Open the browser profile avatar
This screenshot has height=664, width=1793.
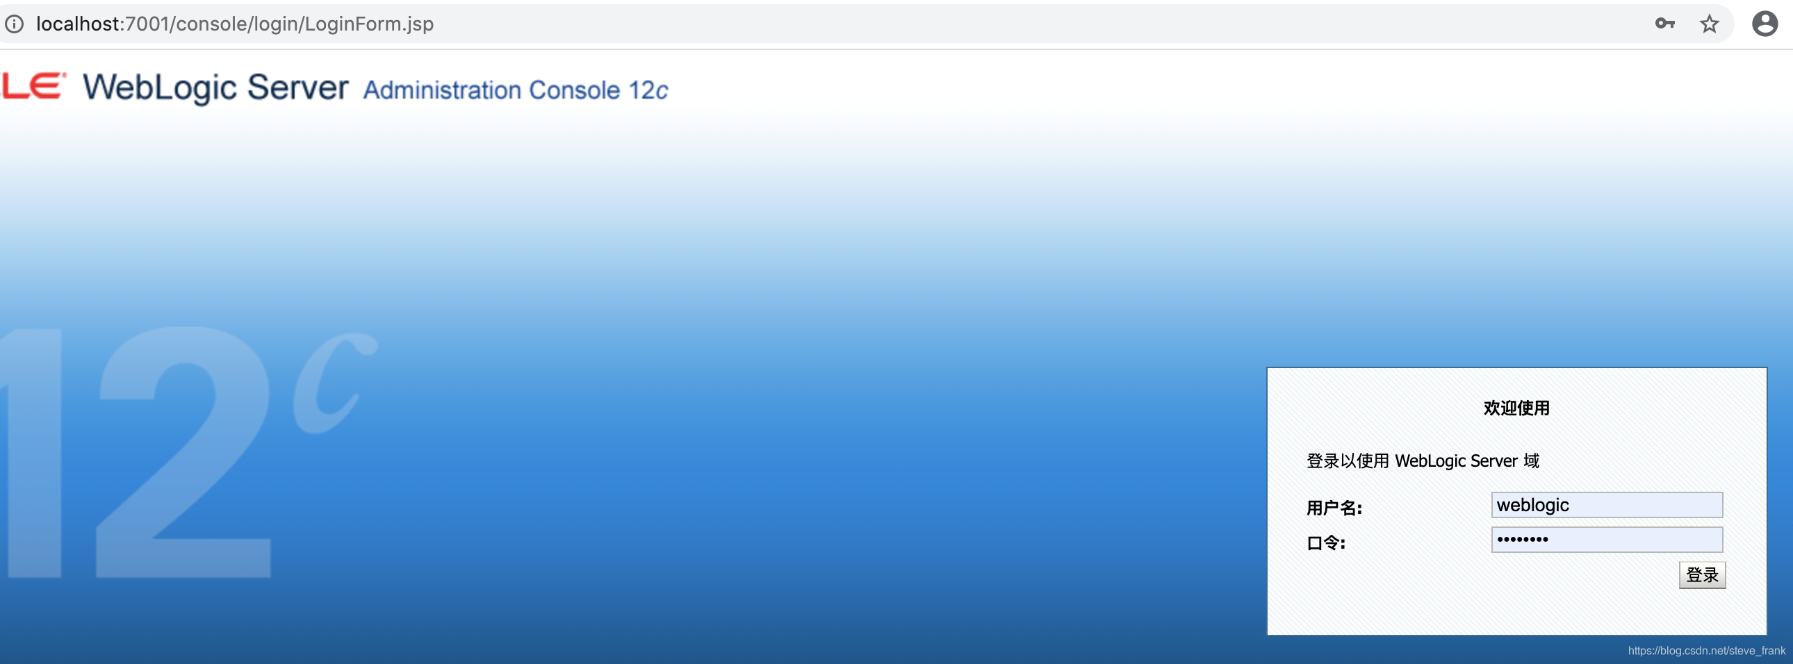[1765, 24]
